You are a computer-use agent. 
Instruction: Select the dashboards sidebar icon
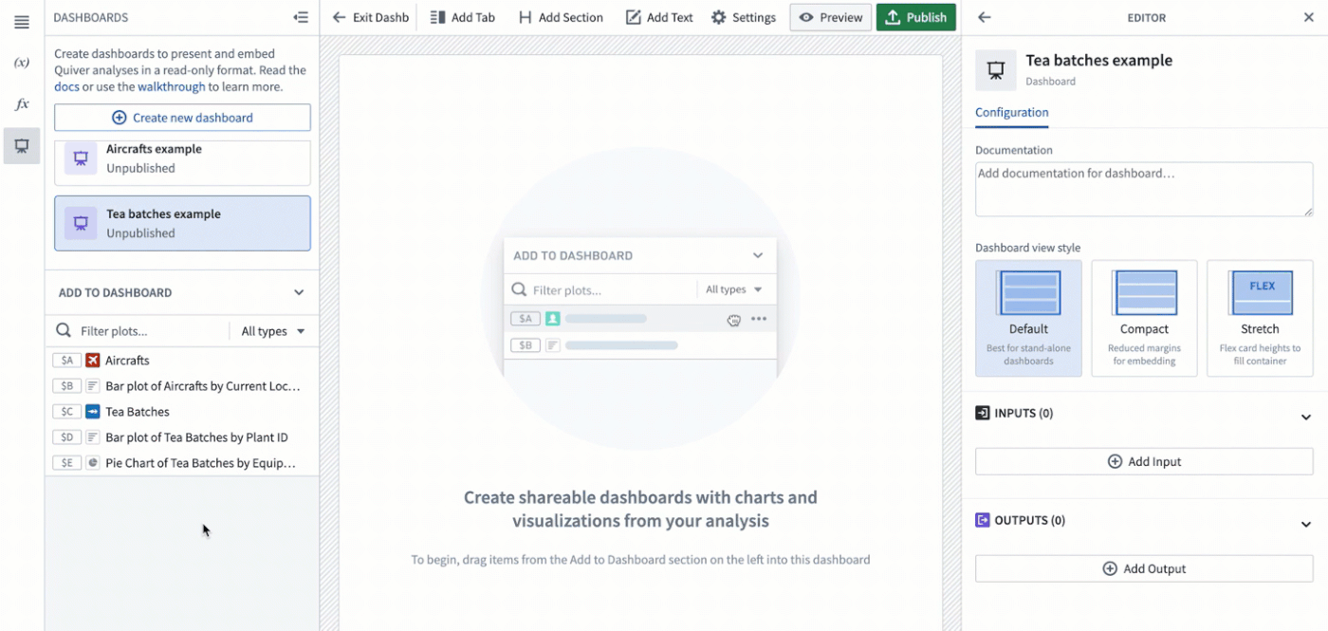[x=22, y=146]
